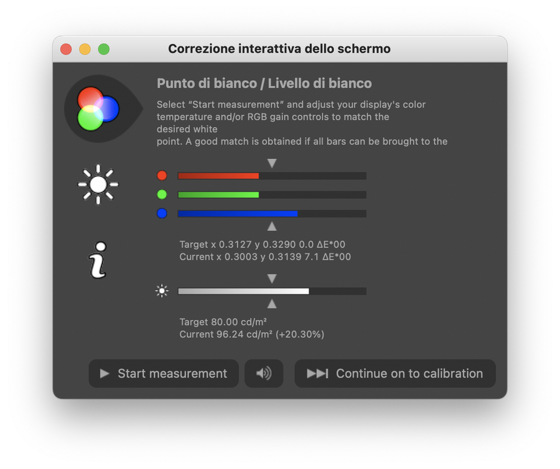Click the blue channel dot indicator
This screenshot has height=469, width=560.
162,213
